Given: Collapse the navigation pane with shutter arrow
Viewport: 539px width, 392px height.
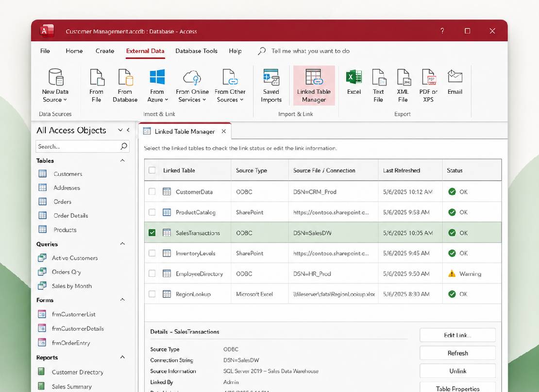Looking at the screenshot, I should 128,130.
